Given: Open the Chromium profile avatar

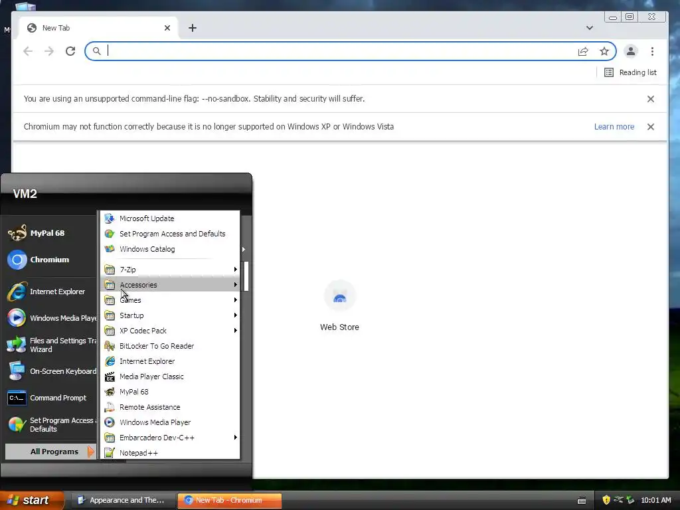Looking at the screenshot, I should 631,51.
